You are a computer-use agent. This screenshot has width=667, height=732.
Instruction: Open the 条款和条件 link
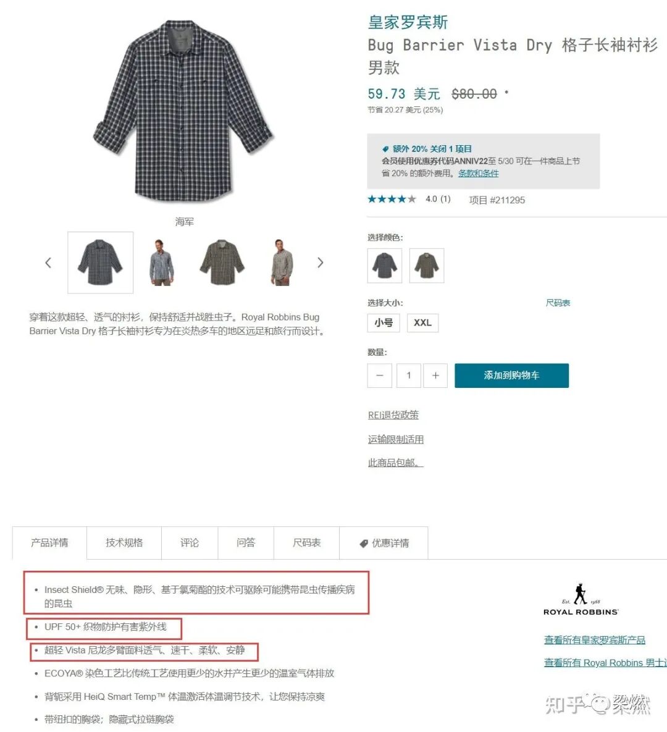click(x=479, y=173)
